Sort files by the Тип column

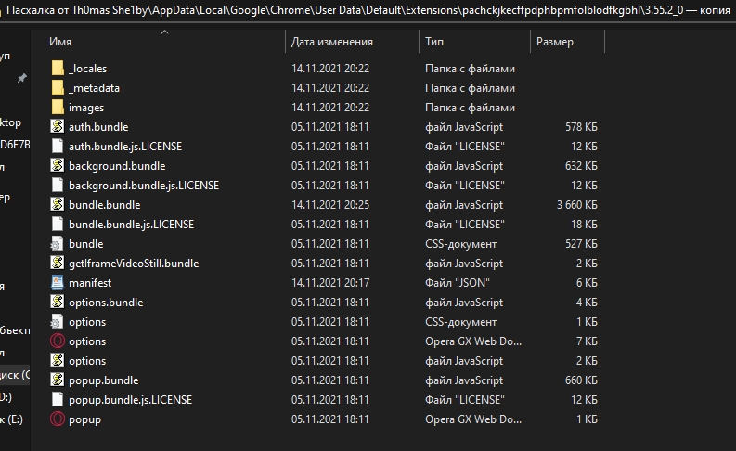pos(434,42)
